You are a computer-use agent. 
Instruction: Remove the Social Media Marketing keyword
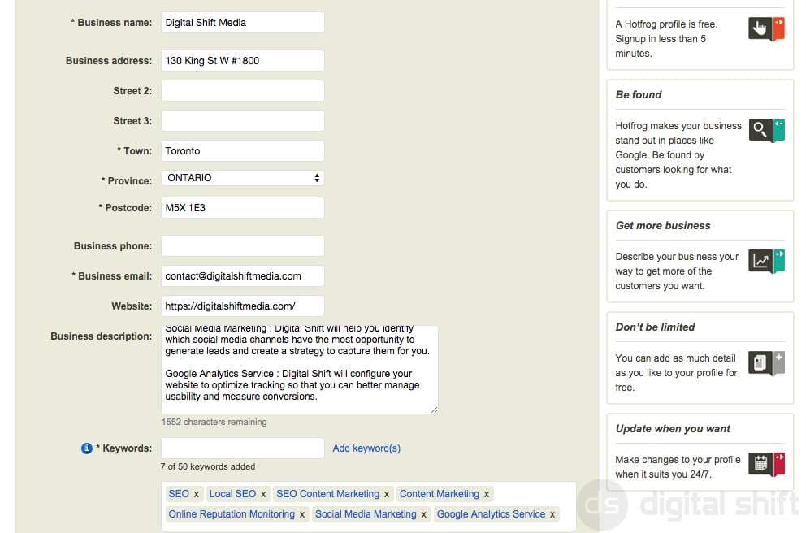click(x=423, y=514)
